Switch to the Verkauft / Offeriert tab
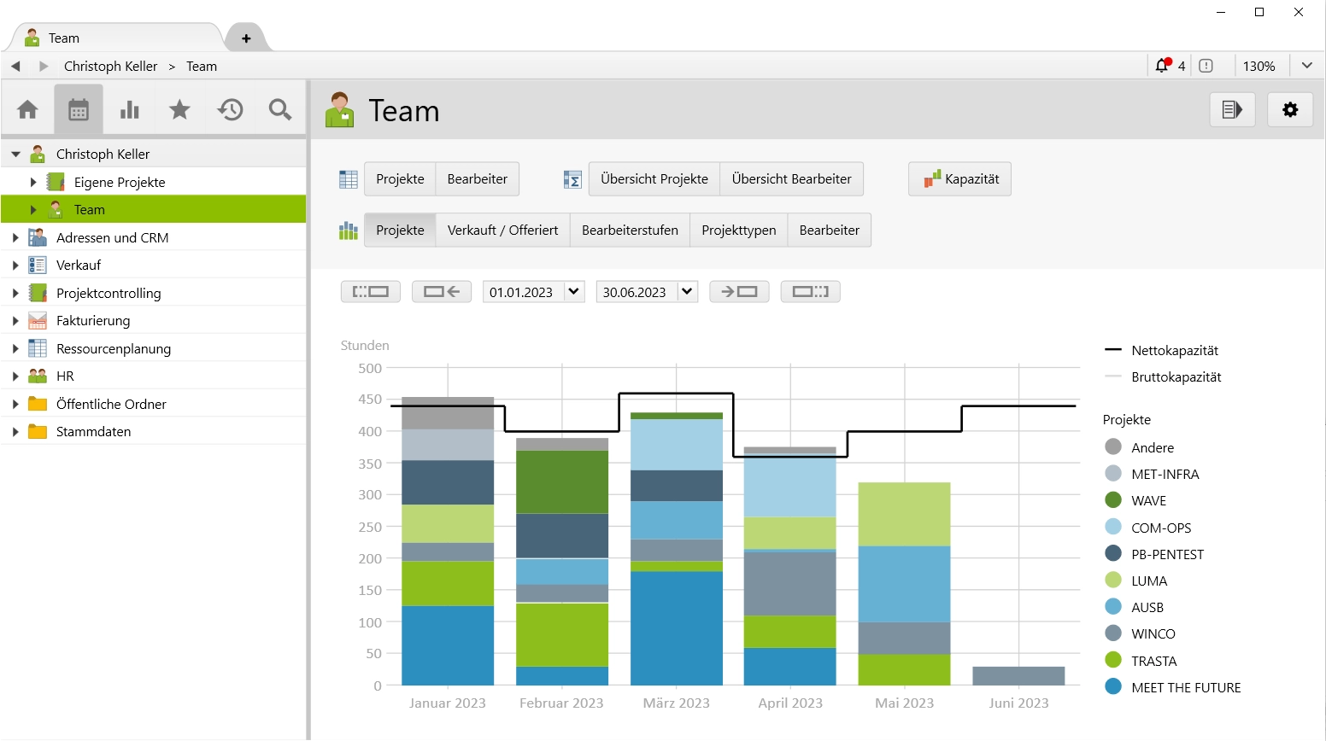The image size is (1326, 741). pos(502,230)
